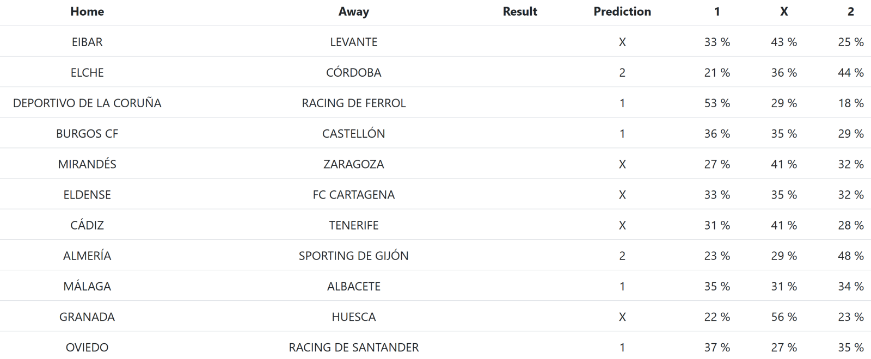Click the CÓRDOBA away team
The width and height of the screenshot is (871, 359).
pos(353,72)
